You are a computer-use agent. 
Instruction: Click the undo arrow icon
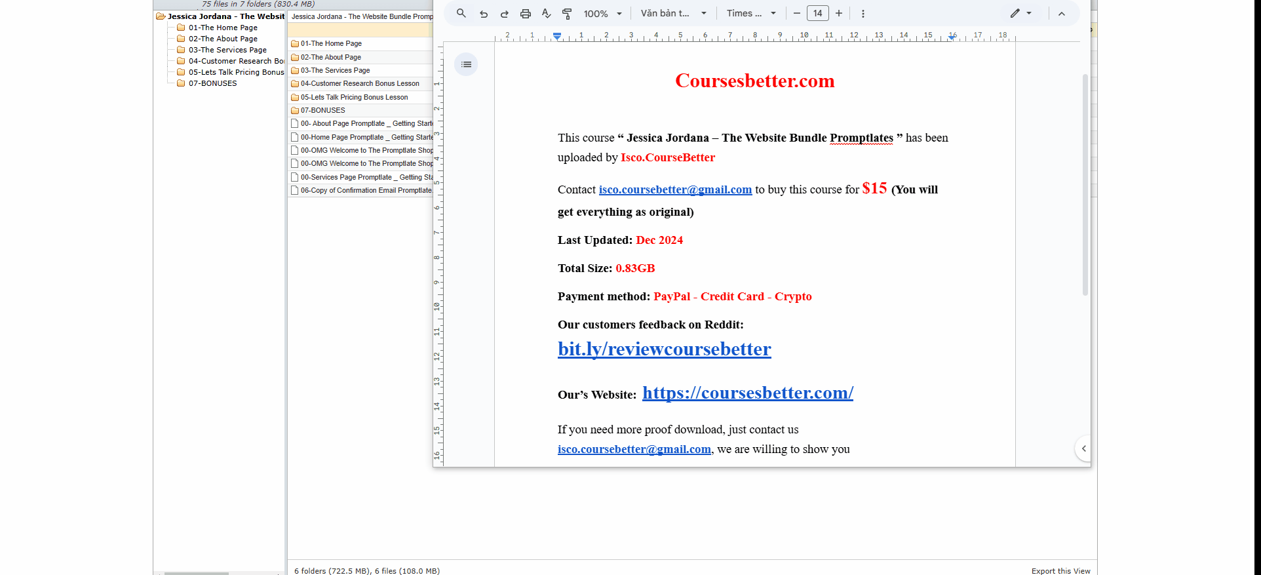pyautogui.click(x=484, y=14)
